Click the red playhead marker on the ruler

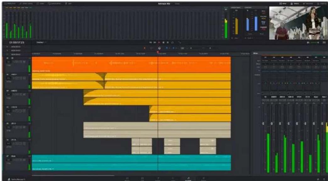tap(158, 52)
